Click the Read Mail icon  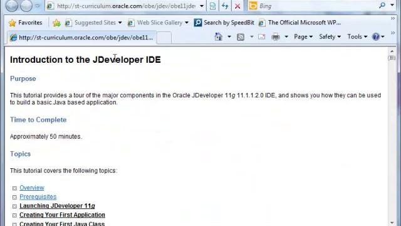(262, 37)
